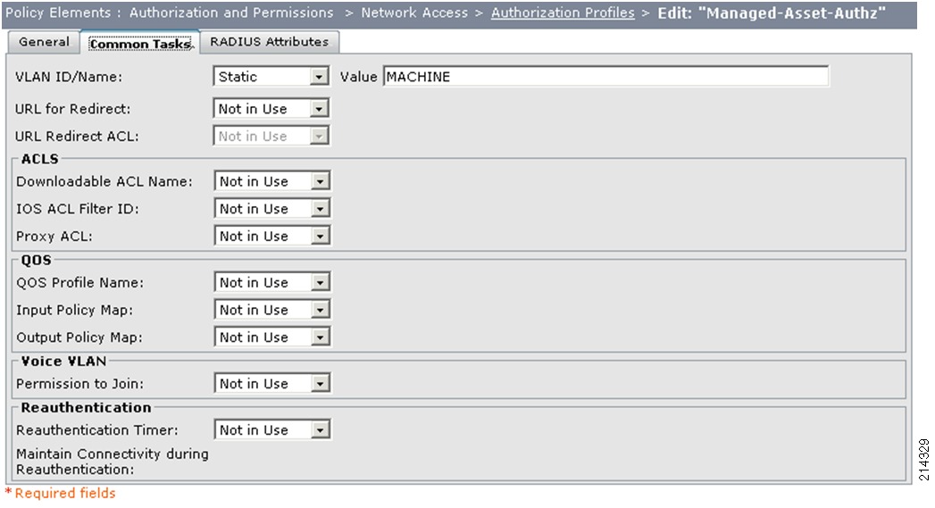
Task: Open the Input Policy Map dropdown
Action: [x=271, y=310]
